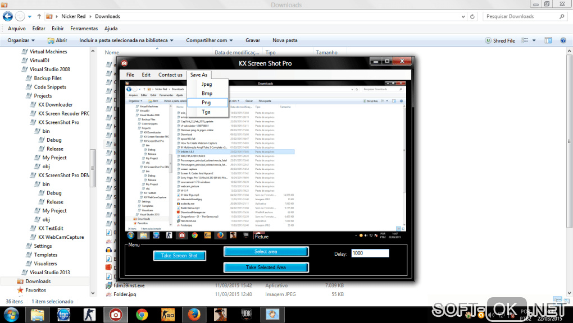This screenshot has width=573, height=323.
Task: Click Nova pasta in the toolbar
Action: (x=285, y=40)
